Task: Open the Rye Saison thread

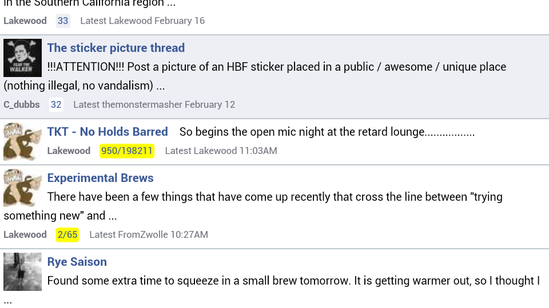Action: (77, 262)
